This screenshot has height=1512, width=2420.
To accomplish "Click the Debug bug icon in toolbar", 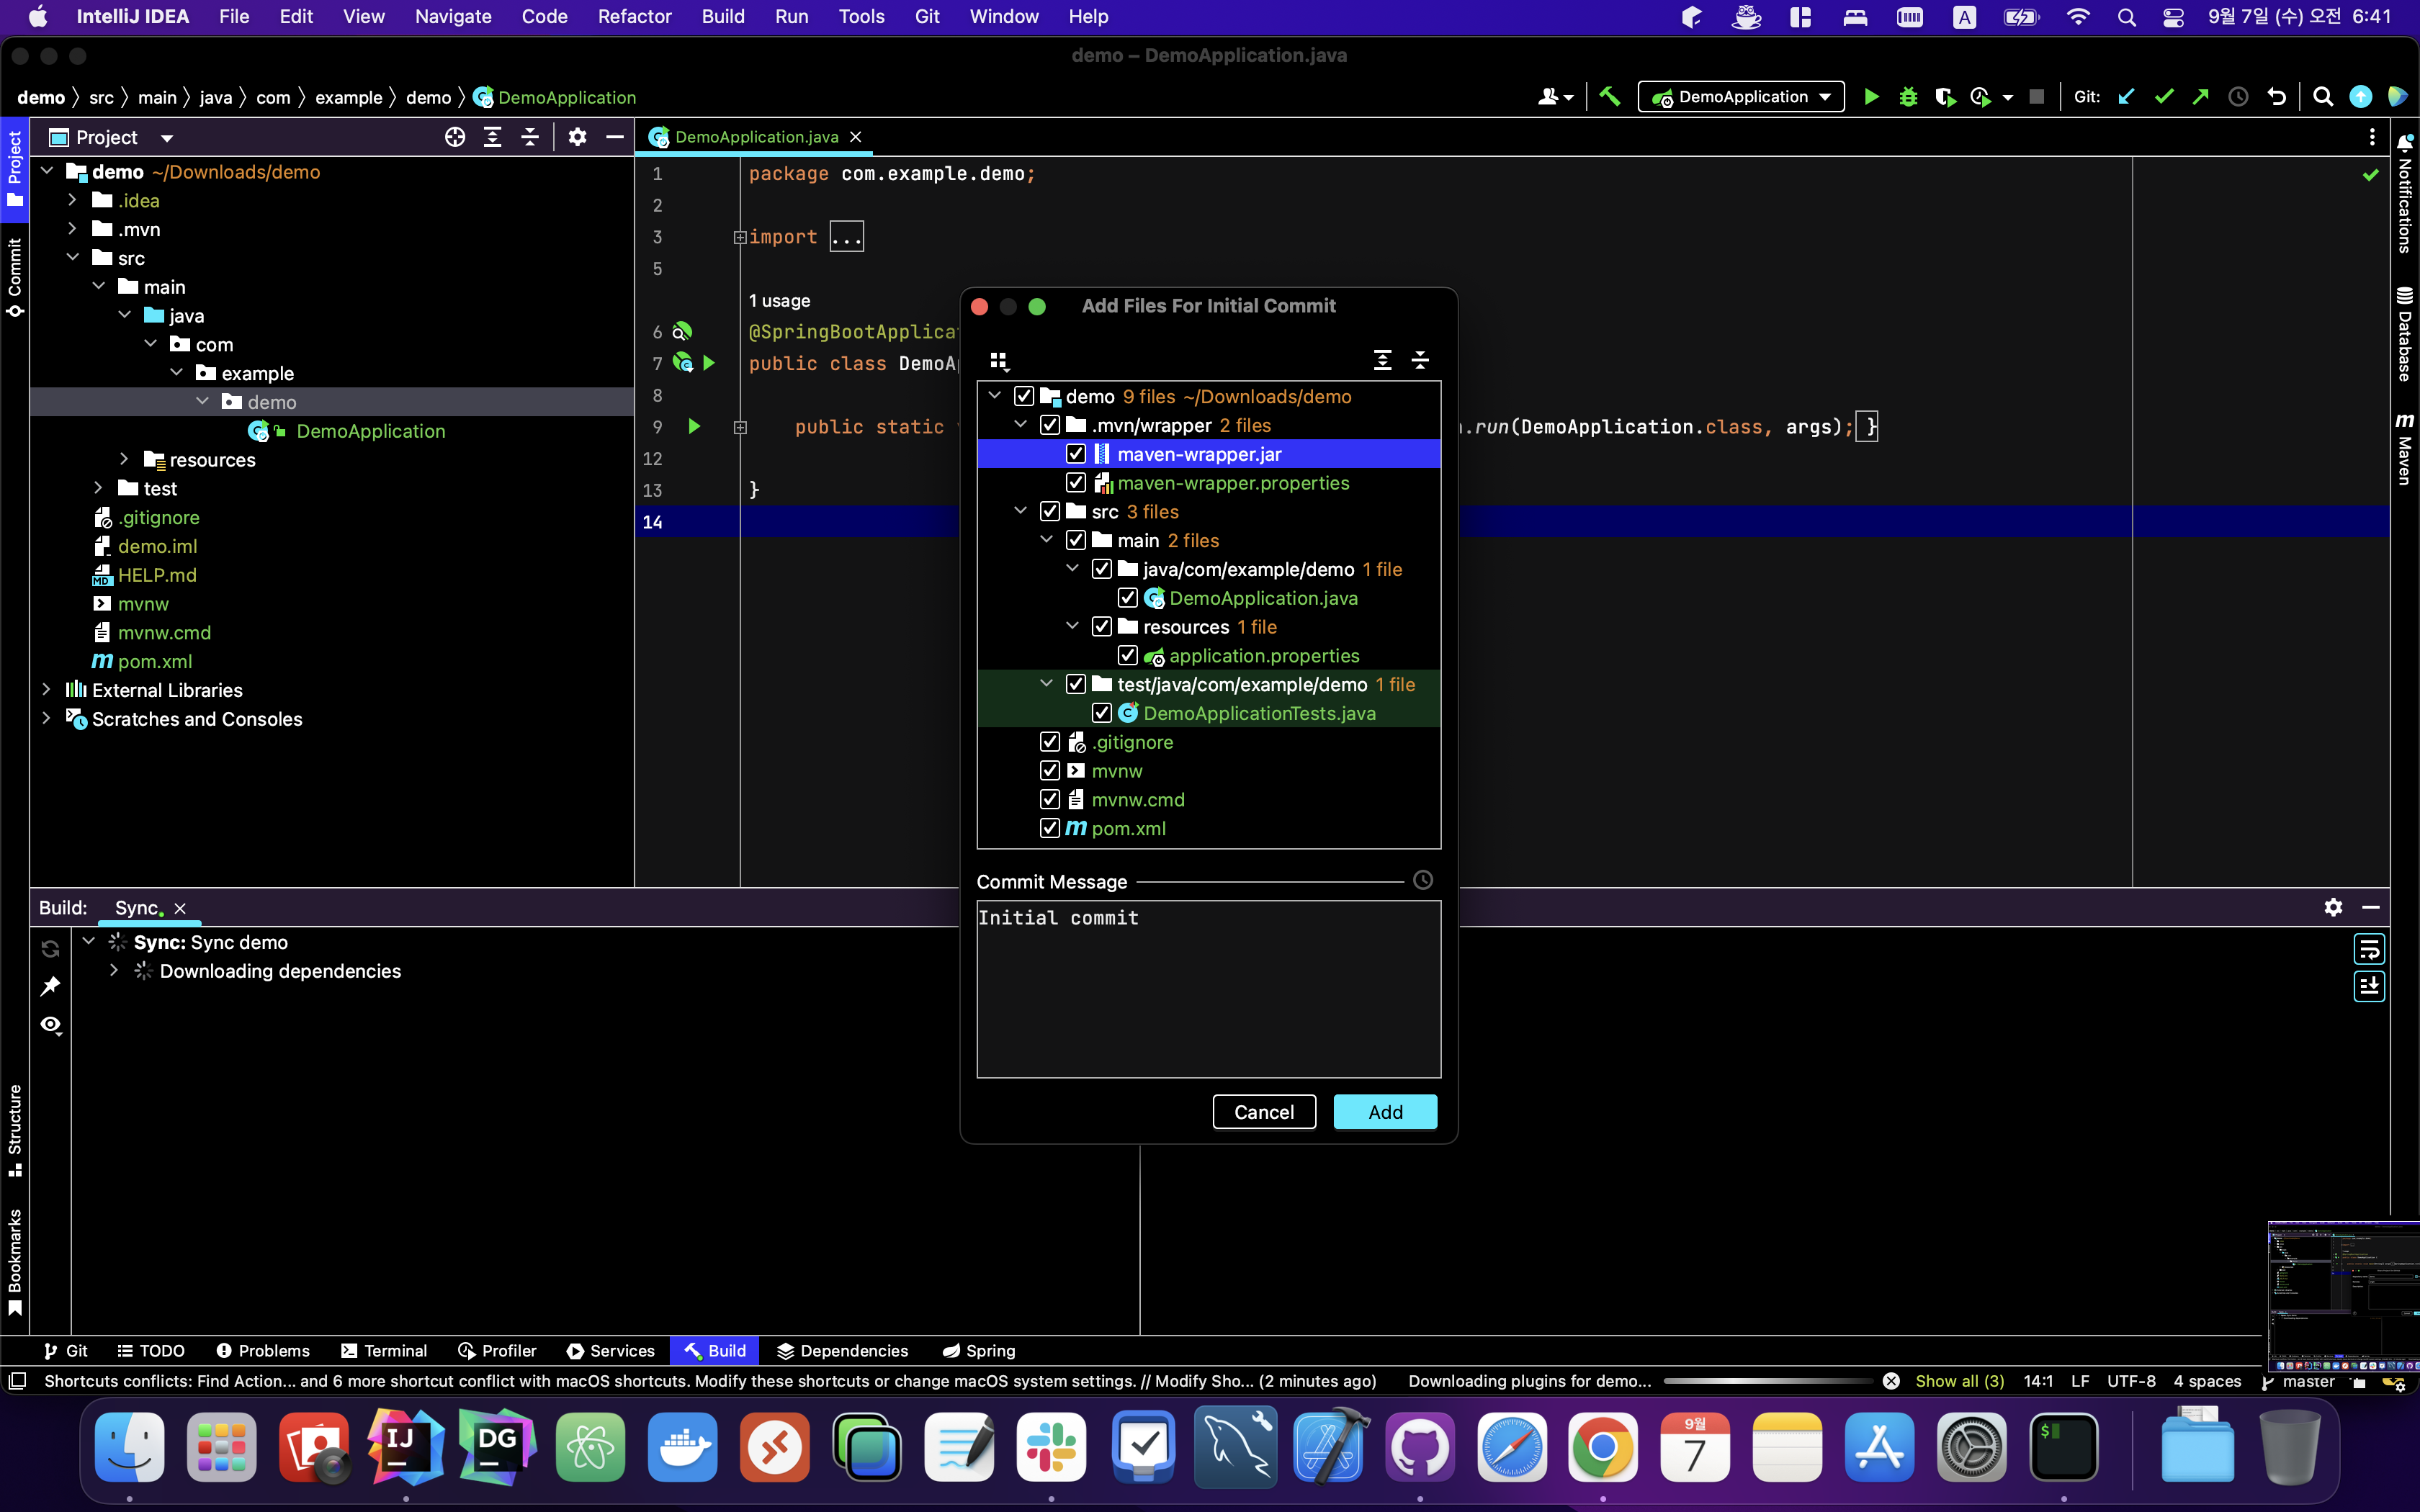I will (1908, 97).
